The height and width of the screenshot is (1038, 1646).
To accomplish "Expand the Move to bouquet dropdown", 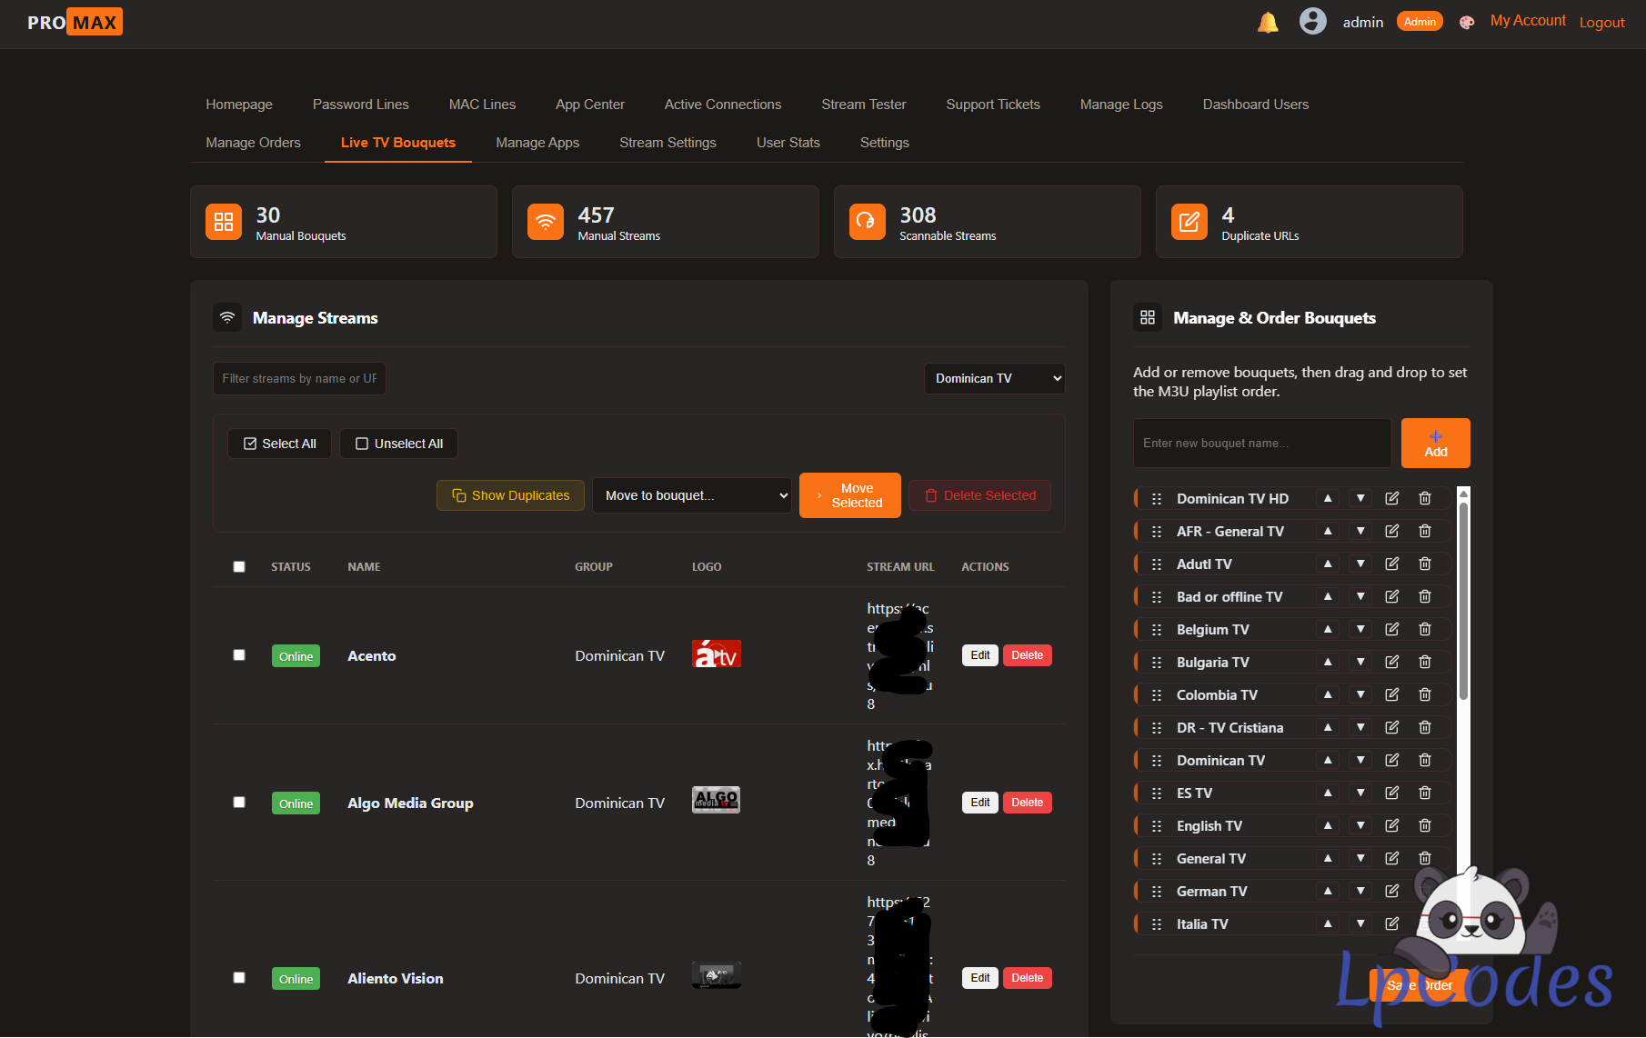I will 691,495.
